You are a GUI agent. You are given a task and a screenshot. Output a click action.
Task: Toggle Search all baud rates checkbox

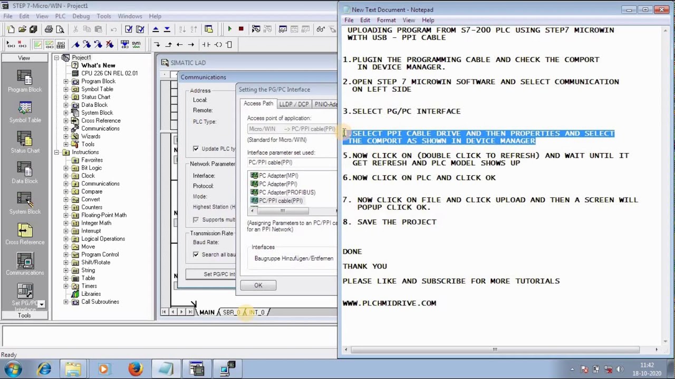(196, 255)
